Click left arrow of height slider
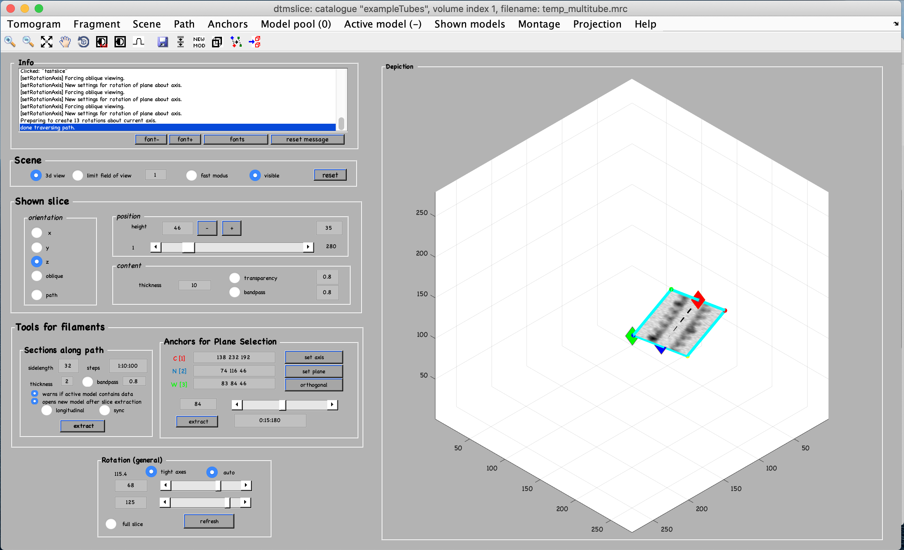 coord(155,247)
